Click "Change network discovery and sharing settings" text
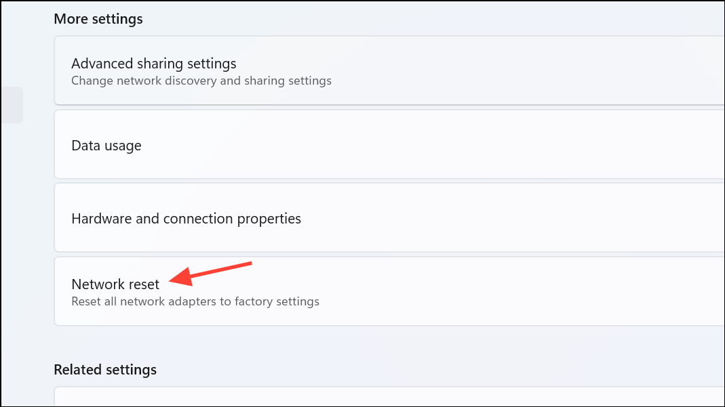 click(x=201, y=81)
